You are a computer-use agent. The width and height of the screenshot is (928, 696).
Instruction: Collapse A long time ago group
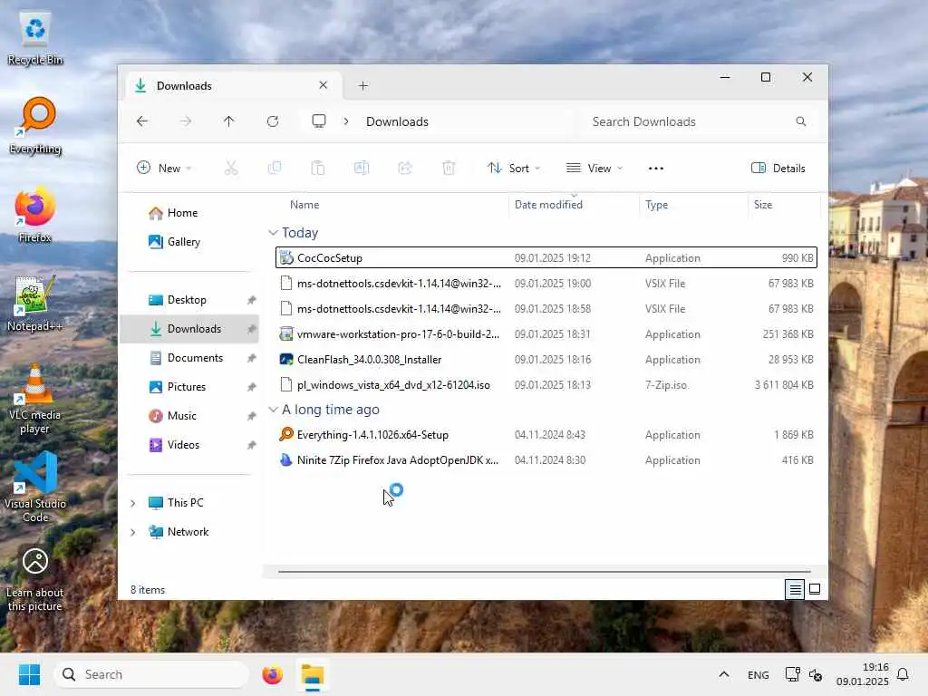tap(273, 410)
